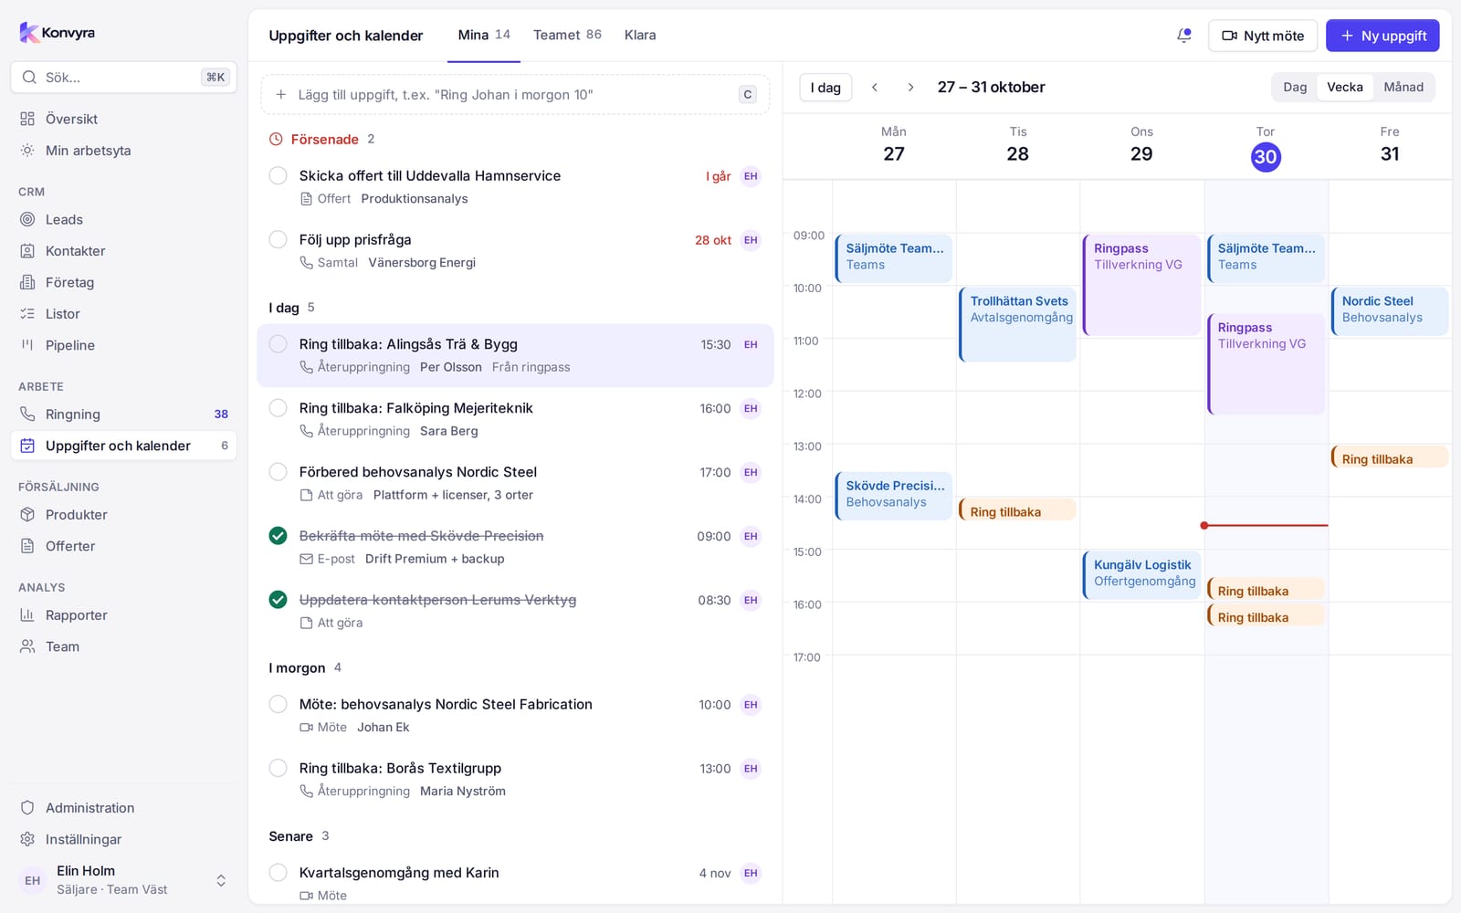This screenshot has height=913, width=1461.
Task: Check Möte: behovsanalys Nordic Steel Fabrication
Action: (x=279, y=704)
